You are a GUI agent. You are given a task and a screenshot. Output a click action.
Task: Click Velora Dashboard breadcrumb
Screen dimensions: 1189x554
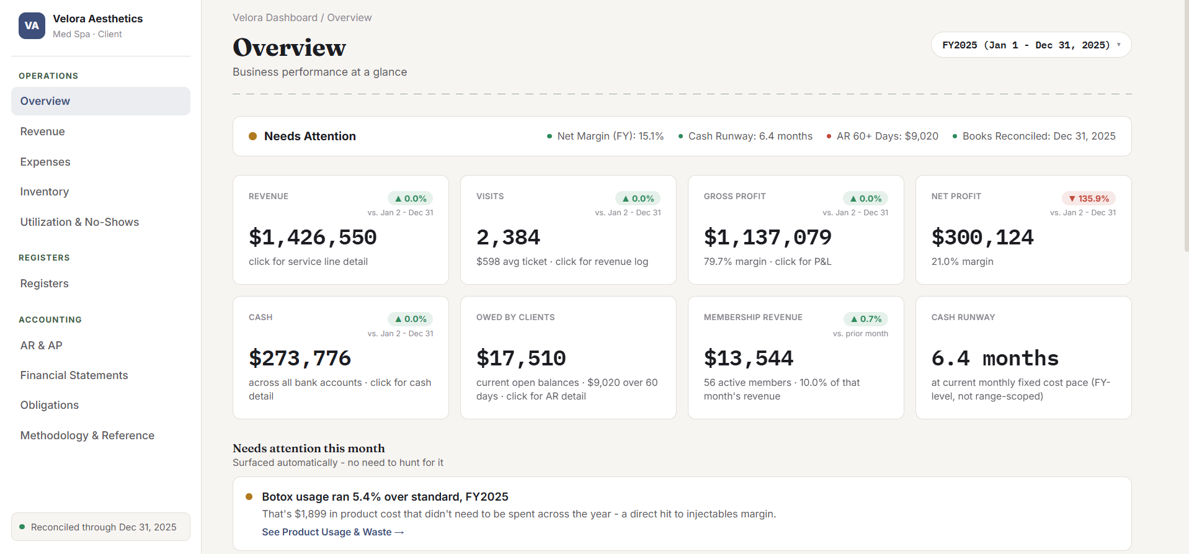tap(275, 18)
